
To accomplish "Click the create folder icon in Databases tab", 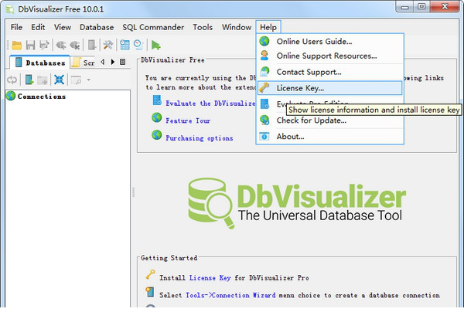I will pyautogui.click(x=43, y=80).
